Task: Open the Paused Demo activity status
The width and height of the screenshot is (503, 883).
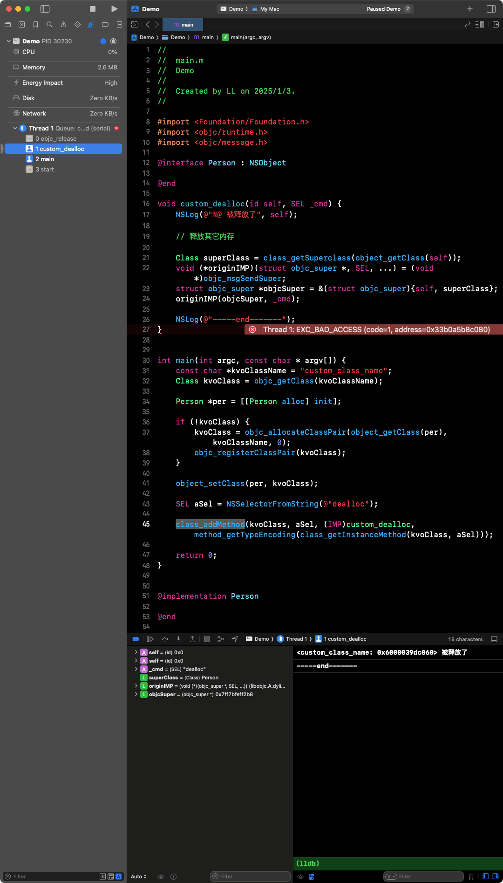Action: click(383, 9)
